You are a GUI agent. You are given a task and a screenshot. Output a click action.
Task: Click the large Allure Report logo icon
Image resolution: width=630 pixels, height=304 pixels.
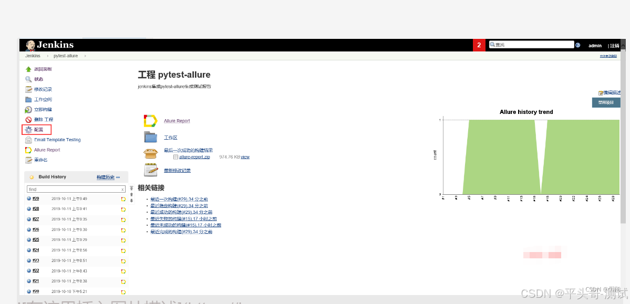[150, 121]
